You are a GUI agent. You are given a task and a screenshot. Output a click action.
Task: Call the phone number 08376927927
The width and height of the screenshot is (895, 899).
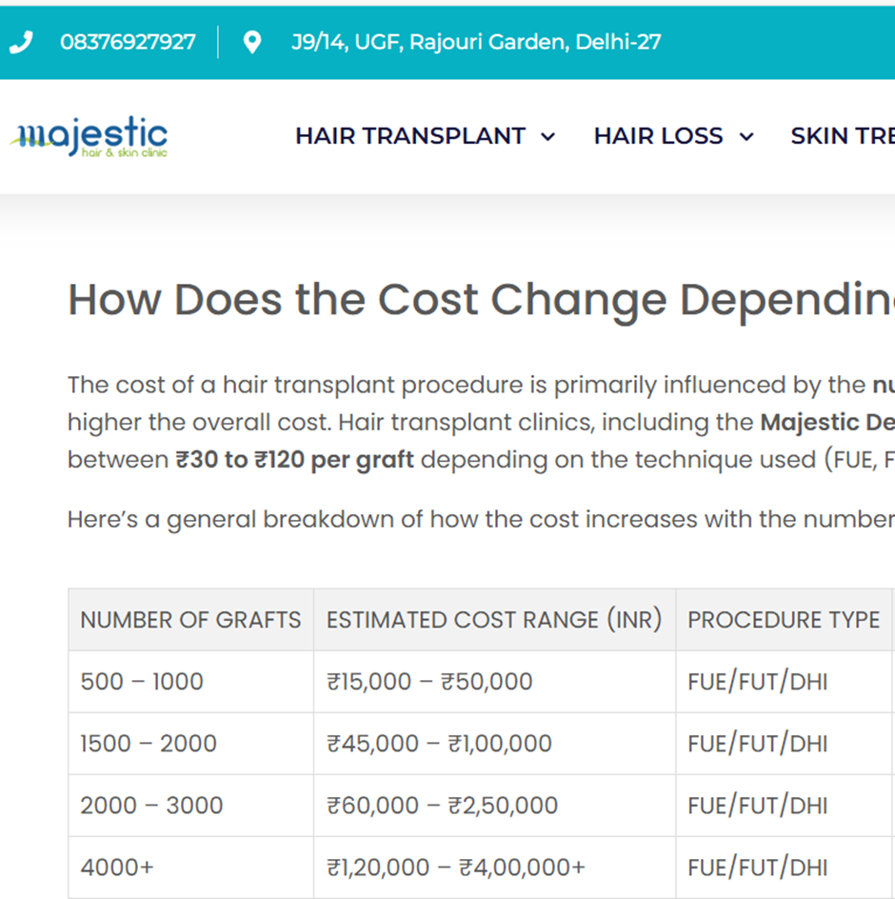128,42
